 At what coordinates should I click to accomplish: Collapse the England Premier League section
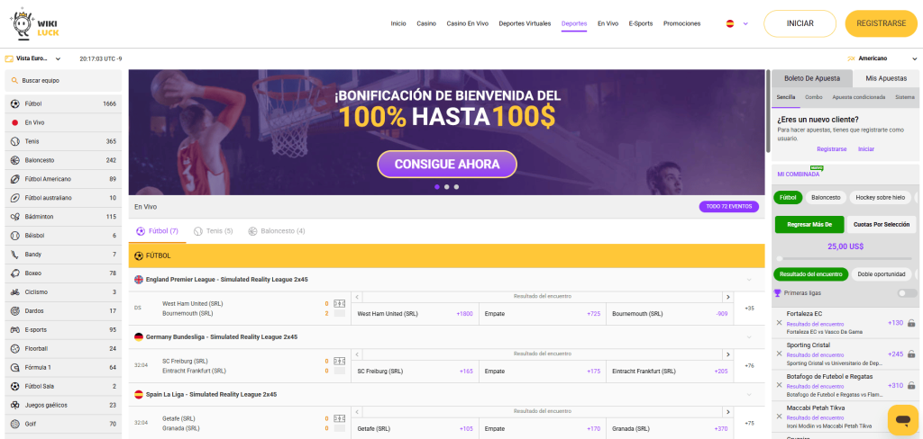pyautogui.click(x=748, y=280)
